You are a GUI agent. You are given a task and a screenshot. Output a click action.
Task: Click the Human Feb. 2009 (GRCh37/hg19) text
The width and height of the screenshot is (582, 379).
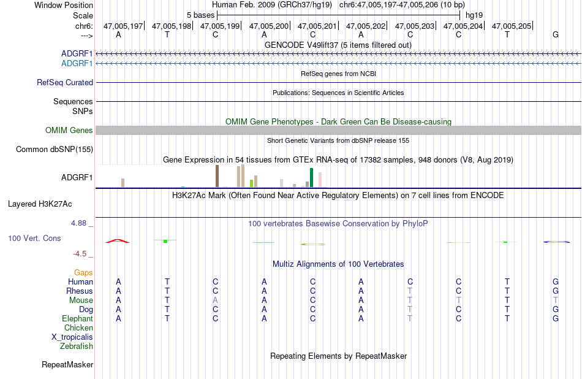click(x=271, y=5)
